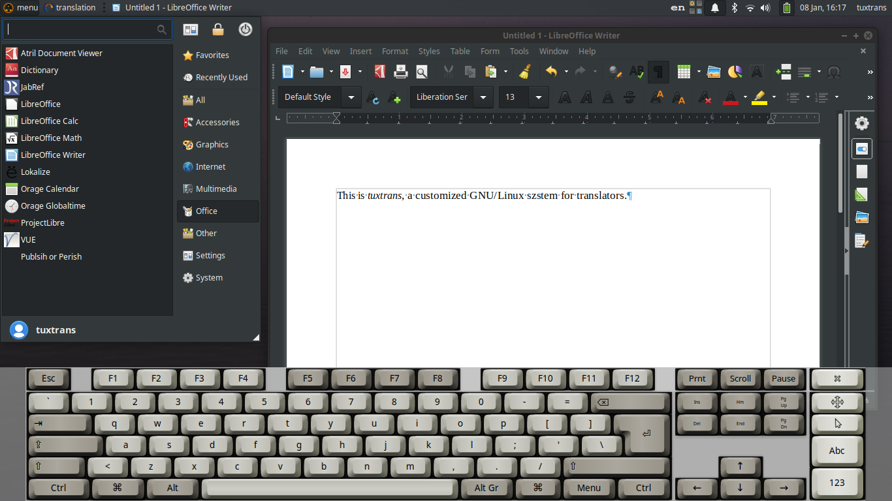
Task: Insert a chart using the pie chart icon
Action: [x=735, y=71]
